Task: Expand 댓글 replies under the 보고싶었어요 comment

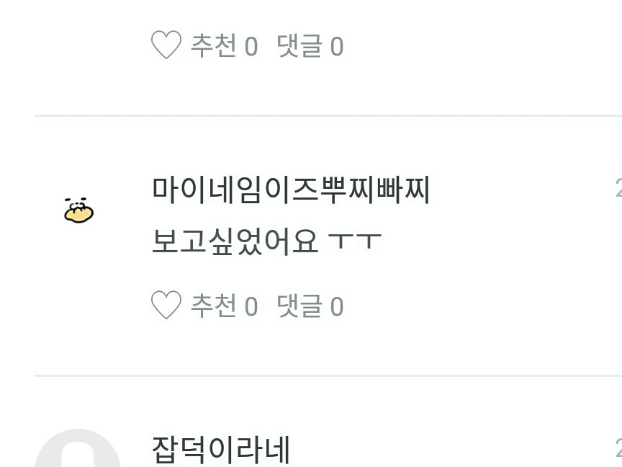Action: [299, 306]
